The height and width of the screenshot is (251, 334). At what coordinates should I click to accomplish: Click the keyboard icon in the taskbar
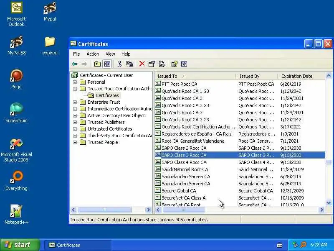coord(280,245)
